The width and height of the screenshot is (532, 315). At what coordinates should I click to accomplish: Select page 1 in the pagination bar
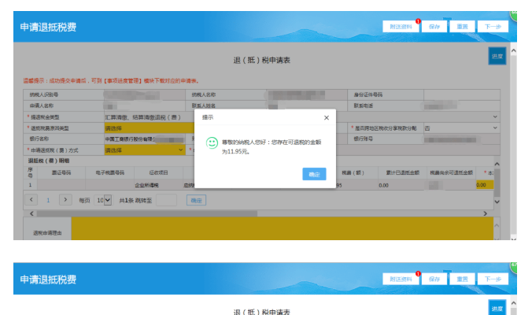point(48,200)
